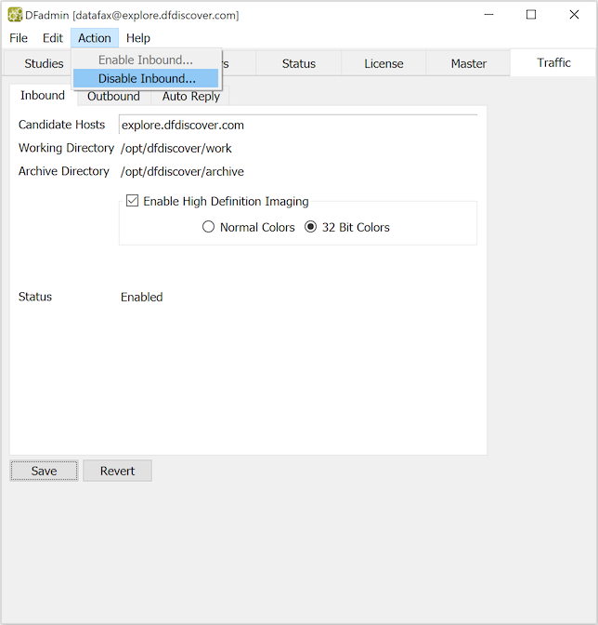Open the Edit menu
Image resolution: width=598 pixels, height=625 pixels.
click(53, 38)
